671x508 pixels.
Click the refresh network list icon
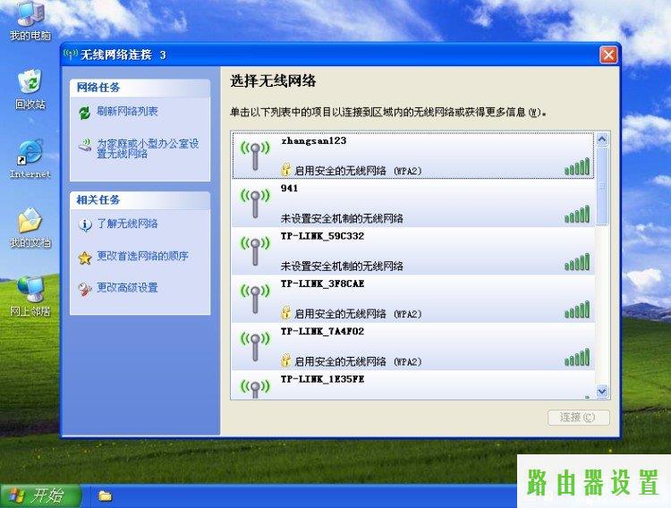coord(84,113)
